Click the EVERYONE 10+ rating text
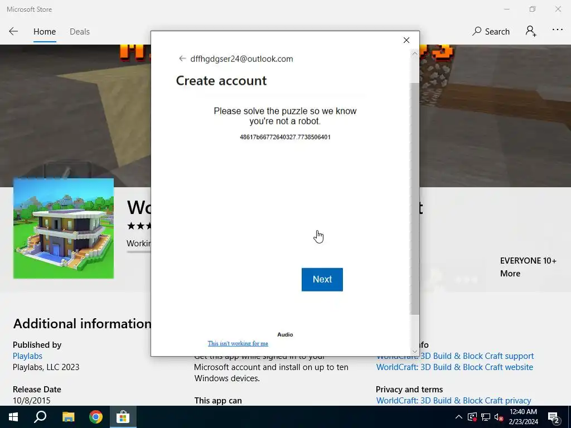 pyautogui.click(x=528, y=261)
